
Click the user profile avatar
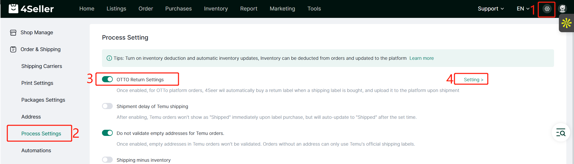pyautogui.click(x=562, y=9)
